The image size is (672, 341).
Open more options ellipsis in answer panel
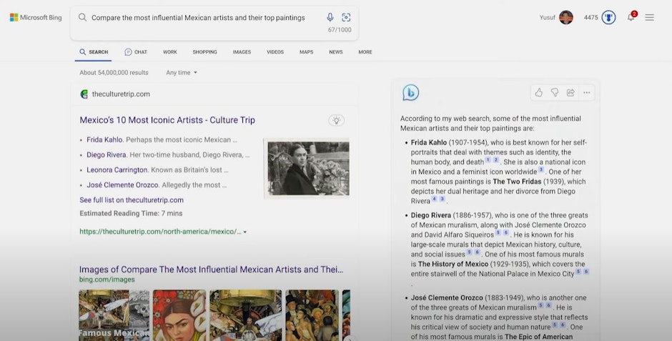[587, 92]
